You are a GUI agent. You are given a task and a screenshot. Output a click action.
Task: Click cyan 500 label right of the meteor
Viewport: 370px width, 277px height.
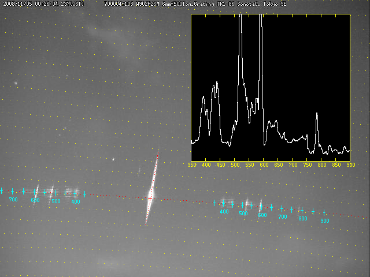click(243, 214)
